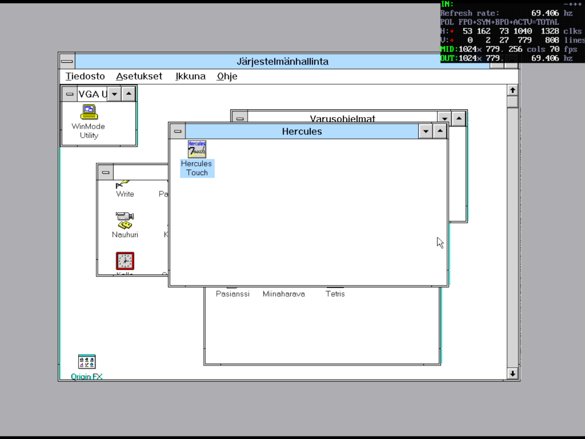Open the Asetukset menu
Screen dimensions: 585x439
pos(139,76)
